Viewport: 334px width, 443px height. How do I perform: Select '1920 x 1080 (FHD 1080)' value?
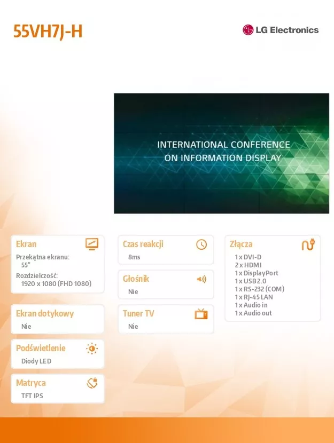(56, 283)
